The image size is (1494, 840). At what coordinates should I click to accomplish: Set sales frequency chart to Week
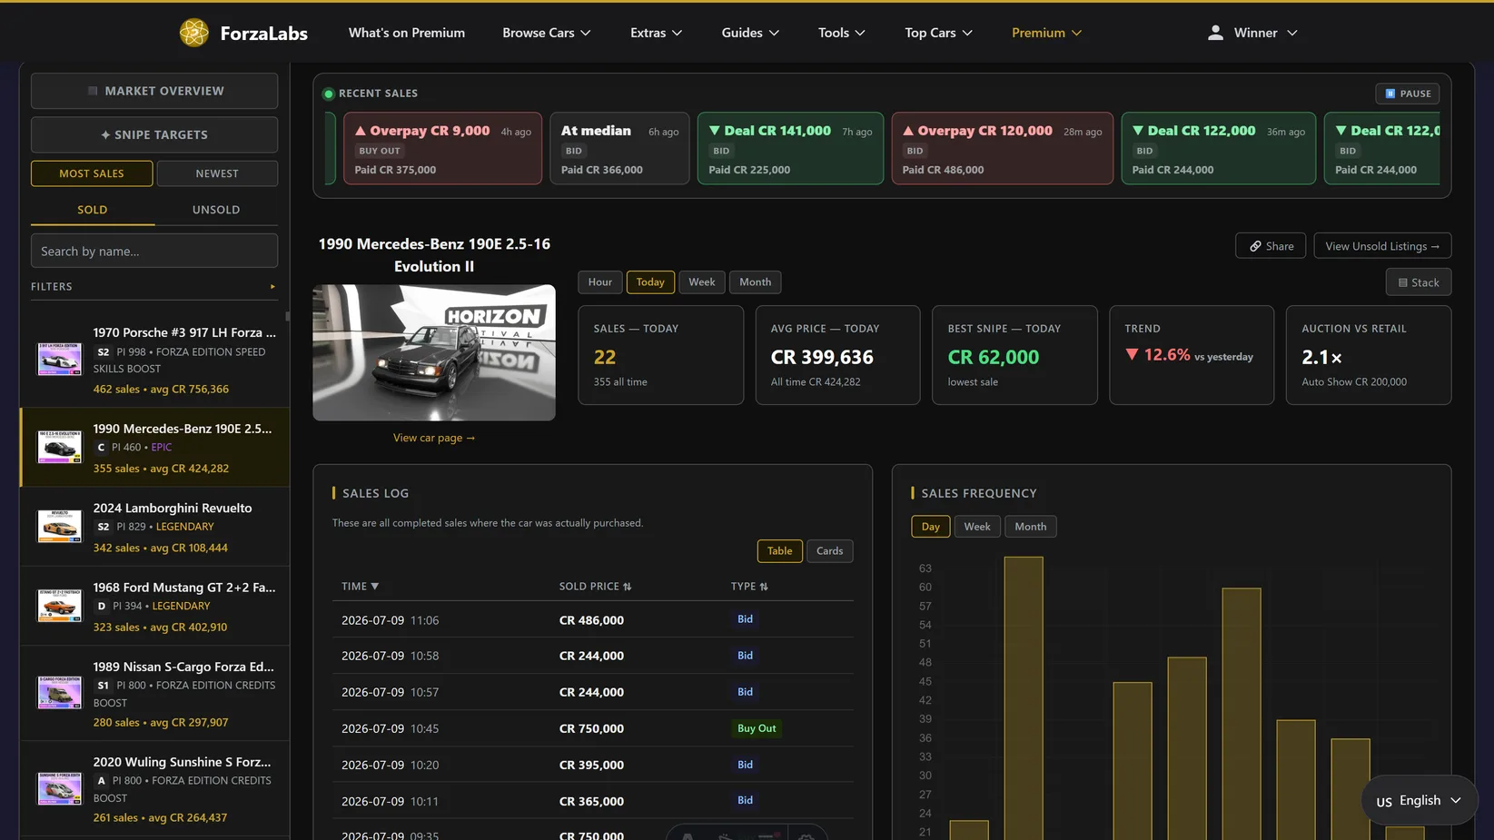click(977, 527)
